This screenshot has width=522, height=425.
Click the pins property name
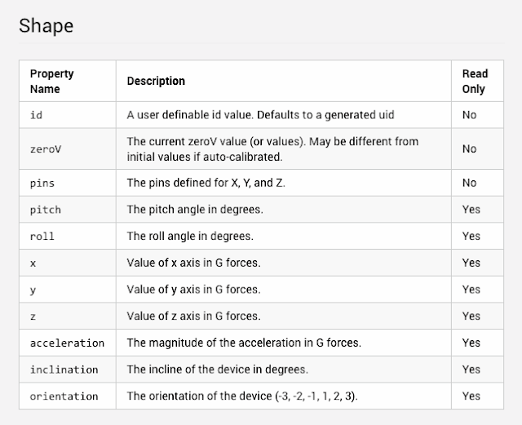[x=42, y=183]
